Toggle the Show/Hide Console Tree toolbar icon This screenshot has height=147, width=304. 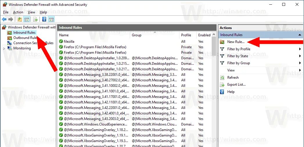[26, 19]
